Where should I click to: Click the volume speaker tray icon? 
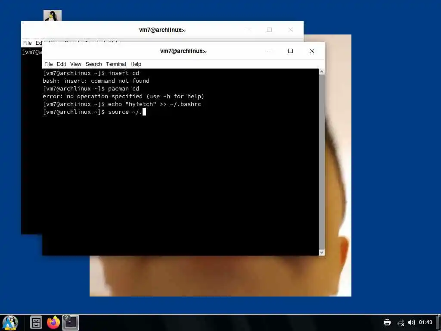[x=411, y=322]
